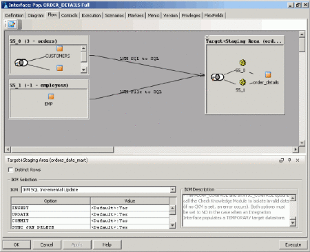This screenshot has width=310, height=252.
Task: Click the edit toolbar icon below the tabs
Action: 12,24
